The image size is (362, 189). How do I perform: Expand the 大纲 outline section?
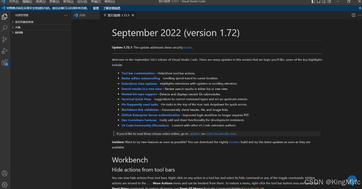point(41,27)
